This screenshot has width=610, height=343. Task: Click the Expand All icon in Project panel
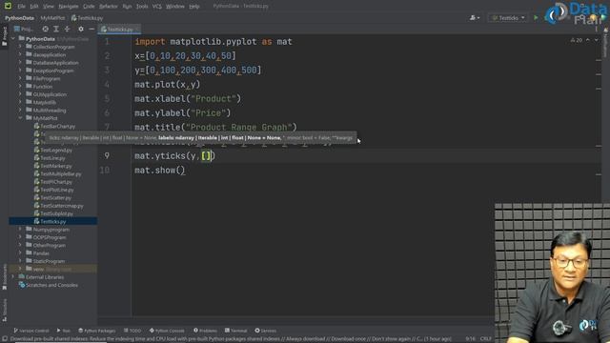[56, 29]
